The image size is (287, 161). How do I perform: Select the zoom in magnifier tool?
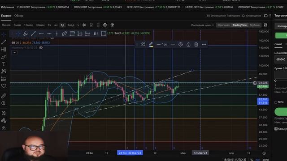pos(4,103)
